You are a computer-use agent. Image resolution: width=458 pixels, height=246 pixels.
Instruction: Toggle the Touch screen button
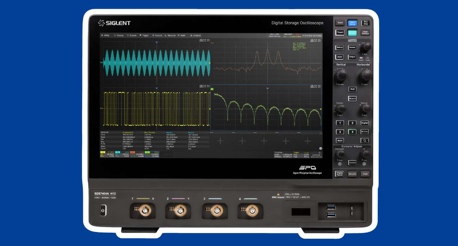[340, 32]
